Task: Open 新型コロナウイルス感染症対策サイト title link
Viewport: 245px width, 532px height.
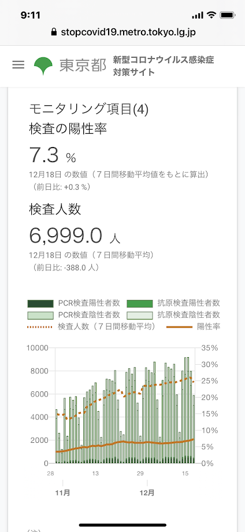Action: coord(164,66)
